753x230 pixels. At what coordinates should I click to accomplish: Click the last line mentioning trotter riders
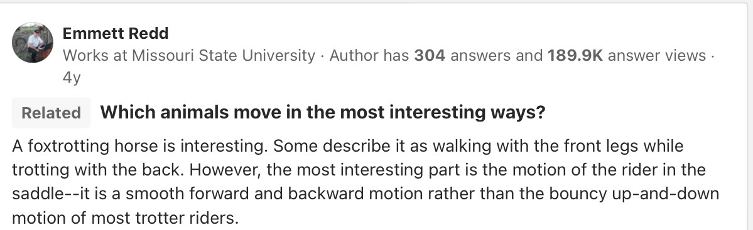[x=126, y=219]
